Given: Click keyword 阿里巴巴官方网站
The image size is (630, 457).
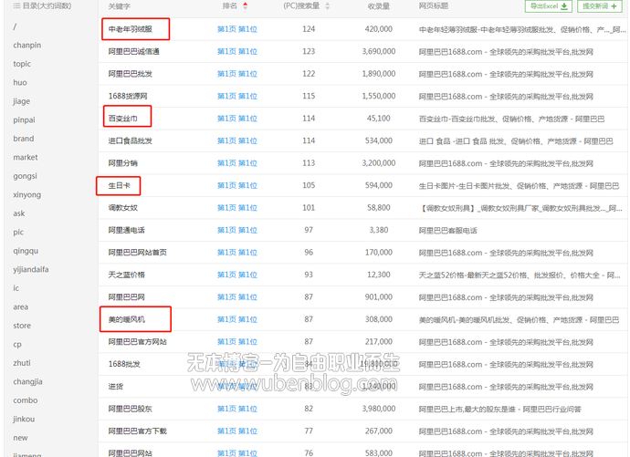Looking at the screenshot, I should tap(137, 342).
